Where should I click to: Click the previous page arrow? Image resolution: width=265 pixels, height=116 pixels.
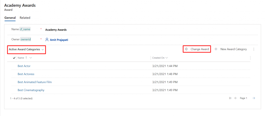pos(236,98)
